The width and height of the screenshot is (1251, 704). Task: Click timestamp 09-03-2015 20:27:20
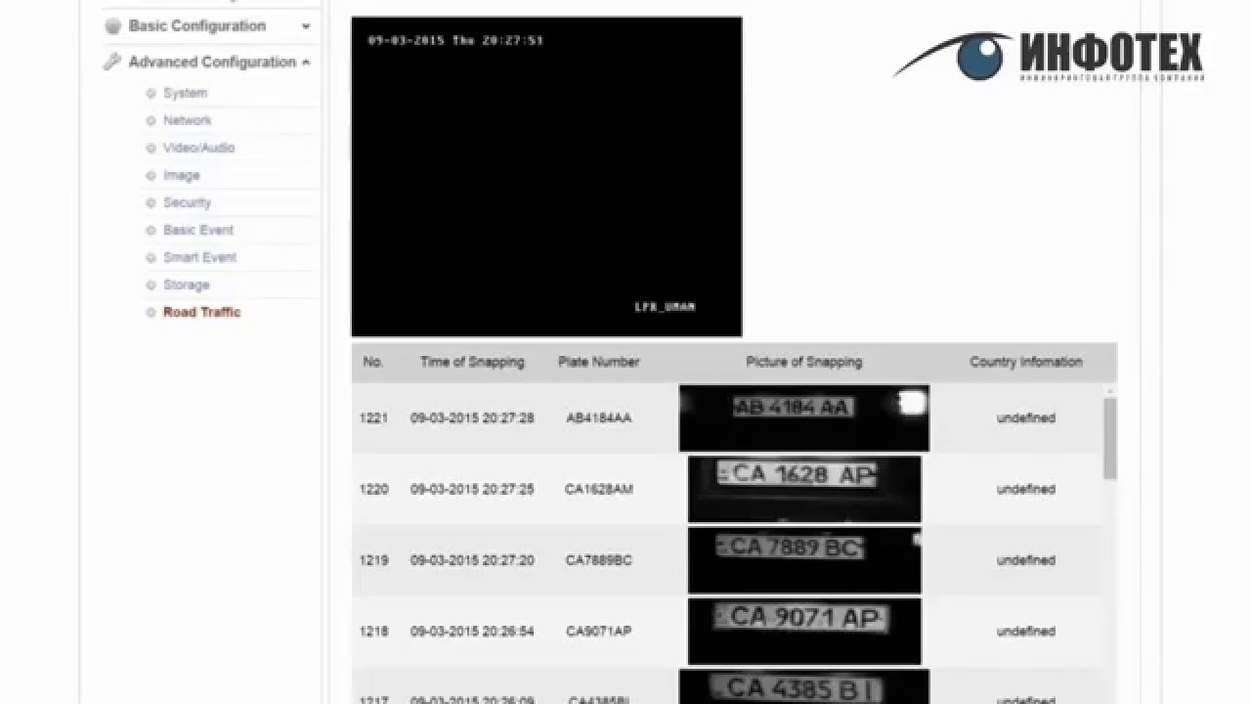tap(472, 560)
